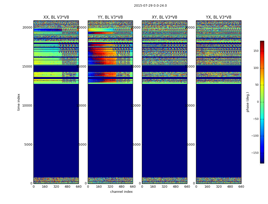Click the 320 x-tick label under YY panel
Screen dimensions: 268x204
(110, 187)
